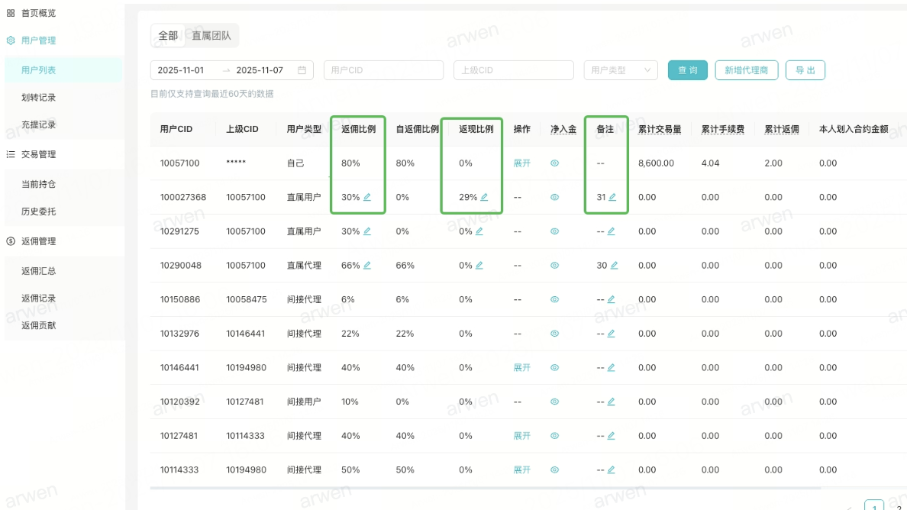907x510 pixels.
Task: Show net deposit eye for user 10057100
Action: click(x=555, y=163)
